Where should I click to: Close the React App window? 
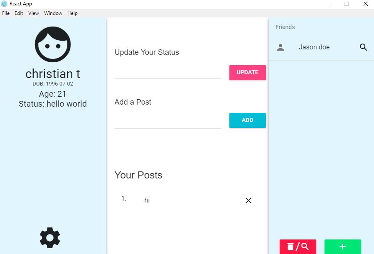pos(365,4)
